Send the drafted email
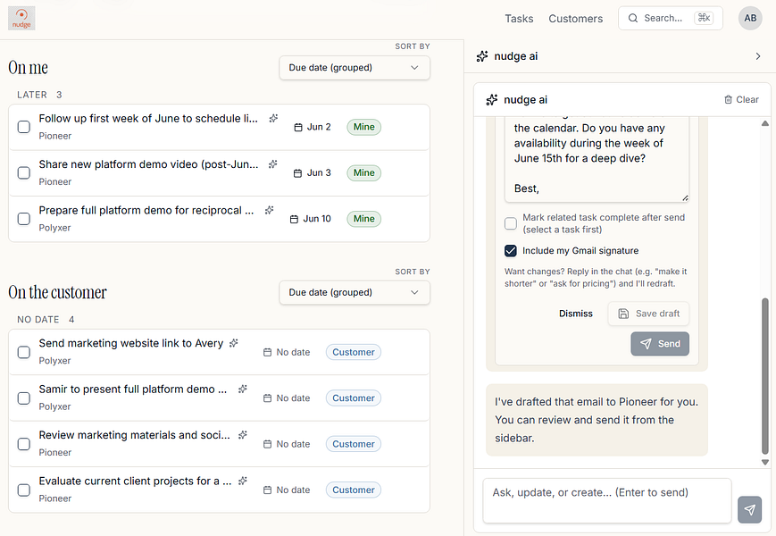This screenshot has height=536, width=776. pyautogui.click(x=660, y=344)
